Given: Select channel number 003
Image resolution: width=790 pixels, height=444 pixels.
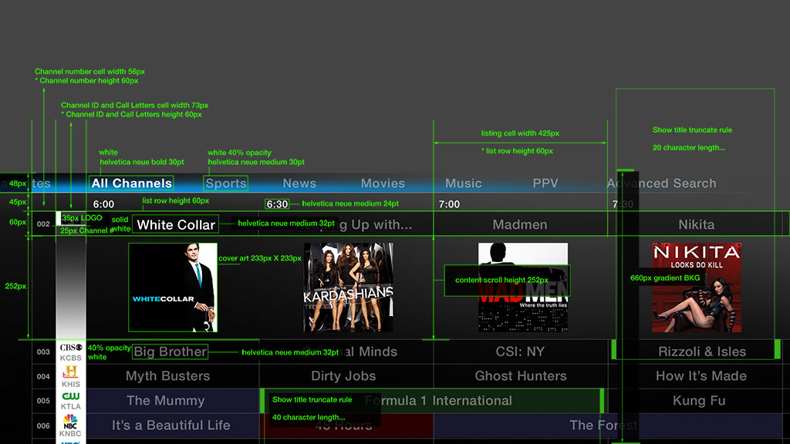Looking at the screenshot, I should [x=43, y=351].
